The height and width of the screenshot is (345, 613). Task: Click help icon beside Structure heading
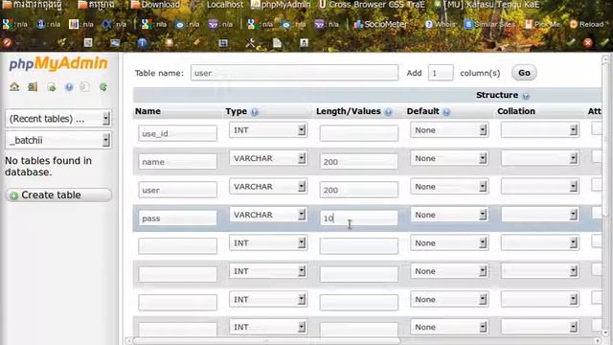(526, 96)
